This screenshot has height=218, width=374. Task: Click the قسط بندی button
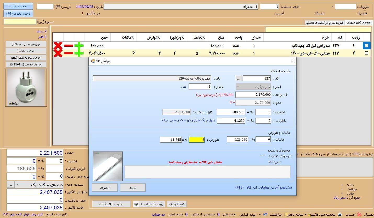click(177, 204)
